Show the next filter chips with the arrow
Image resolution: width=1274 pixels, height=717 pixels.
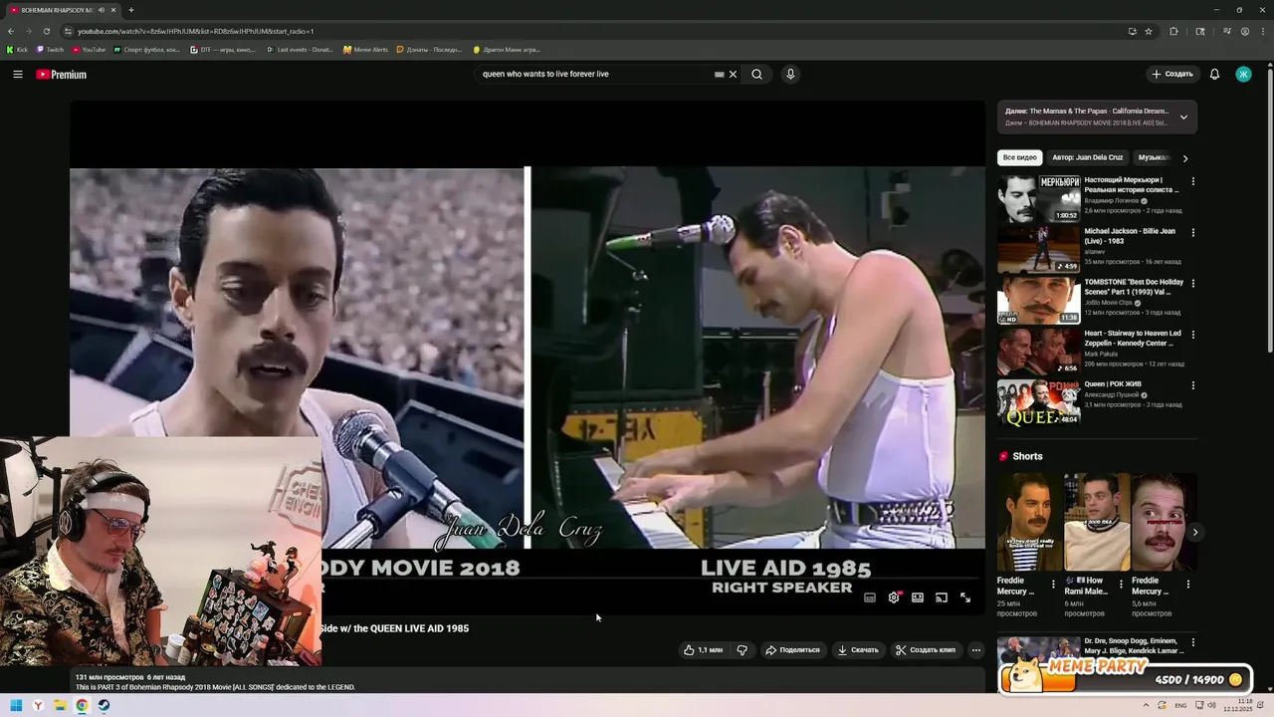(1185, 158)
